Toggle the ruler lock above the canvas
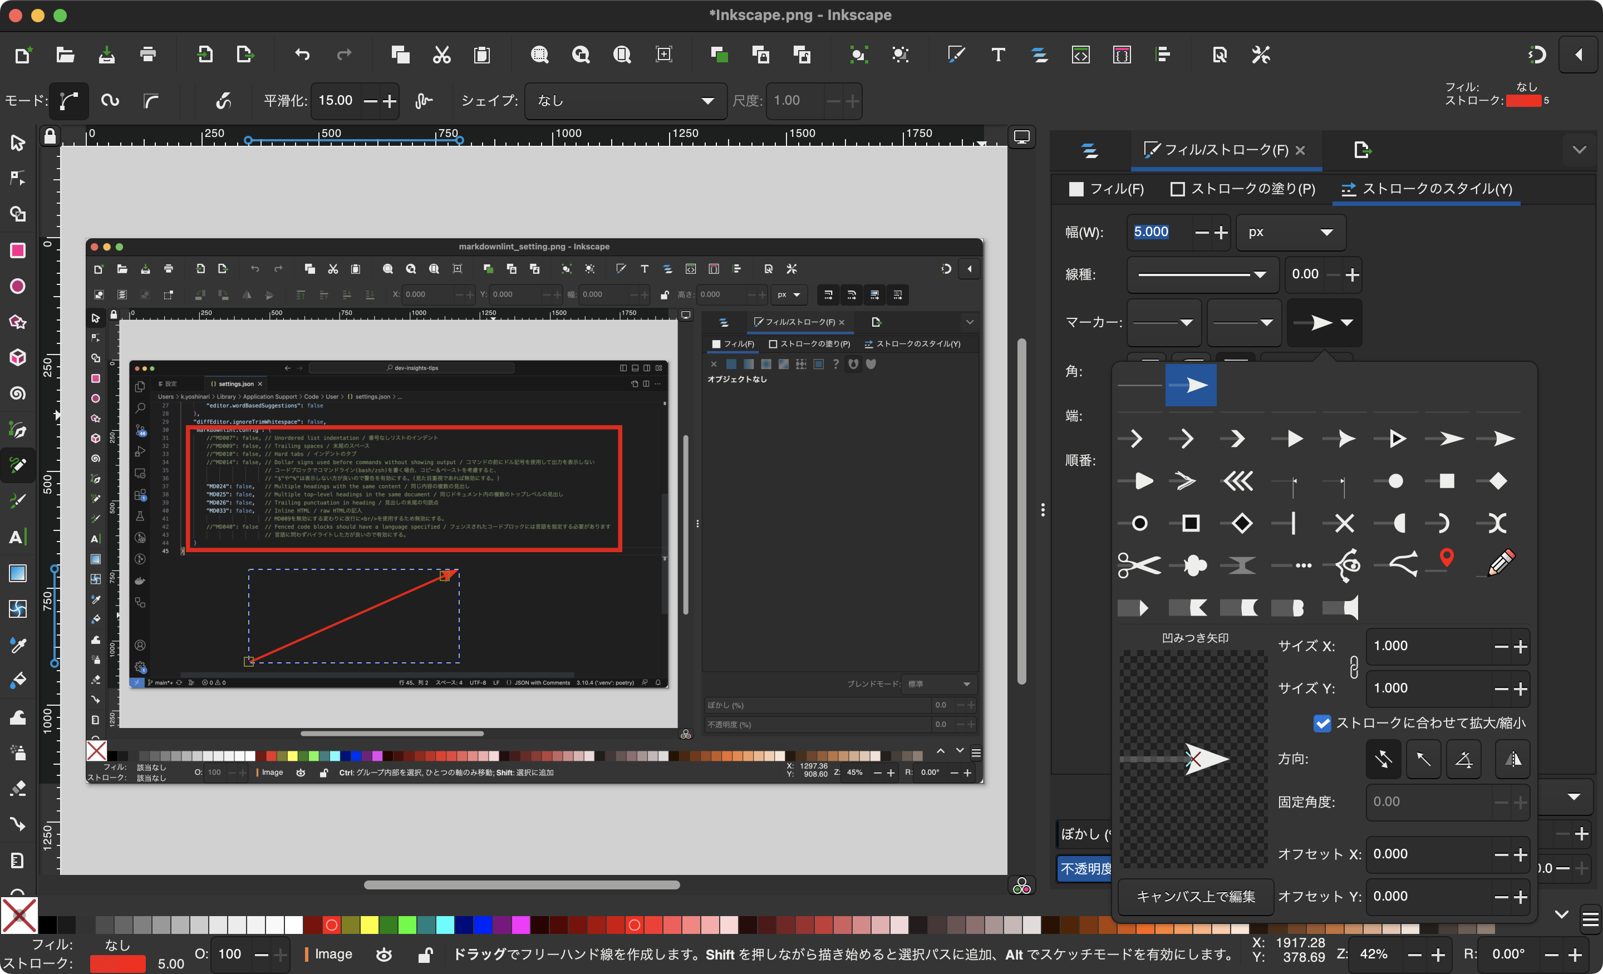The width and height of the screenshot is (1603, 974). point(50,136)
